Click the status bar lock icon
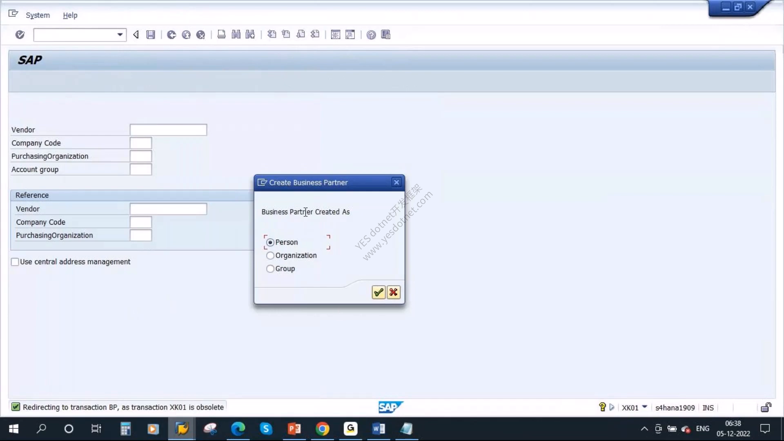 point(766,407)
